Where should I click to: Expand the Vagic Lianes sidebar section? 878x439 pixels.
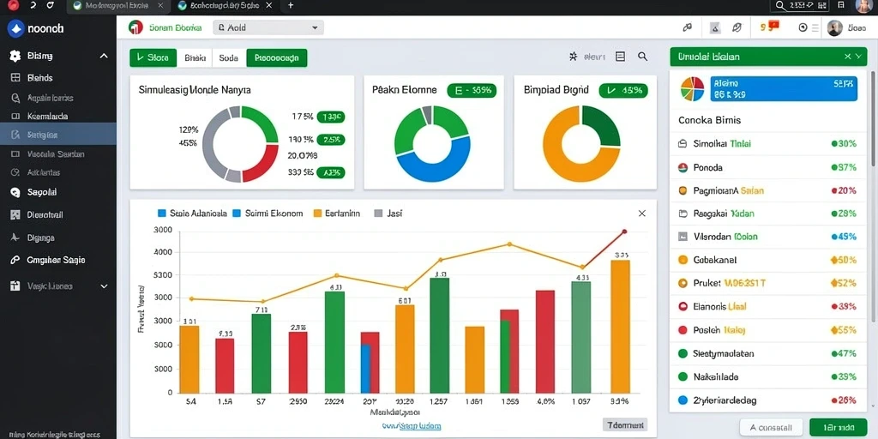tap(104, 286)
